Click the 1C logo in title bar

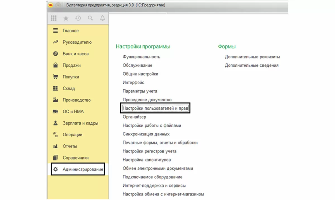(x=51, y=5)
